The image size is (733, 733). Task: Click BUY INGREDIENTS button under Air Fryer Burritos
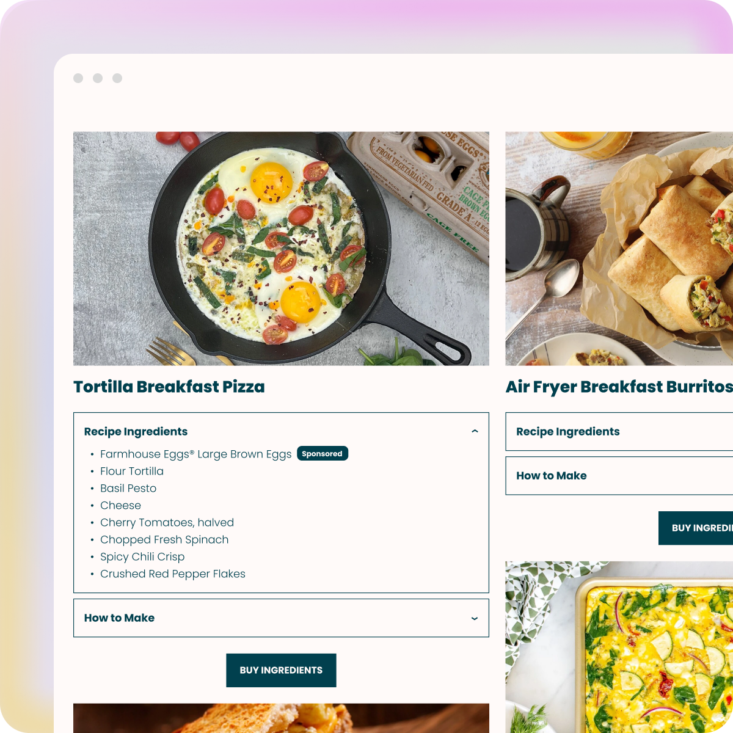tap(696, 528)
